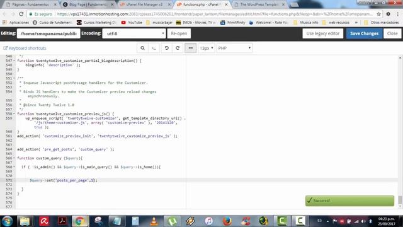The height and width of the screenshot is (227, 403).
Task: Collapse the fold arrow at line 547
Action: 14,61
